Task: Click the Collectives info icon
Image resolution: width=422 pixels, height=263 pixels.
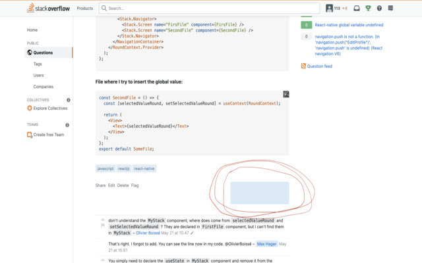Action: coord(69,100)
